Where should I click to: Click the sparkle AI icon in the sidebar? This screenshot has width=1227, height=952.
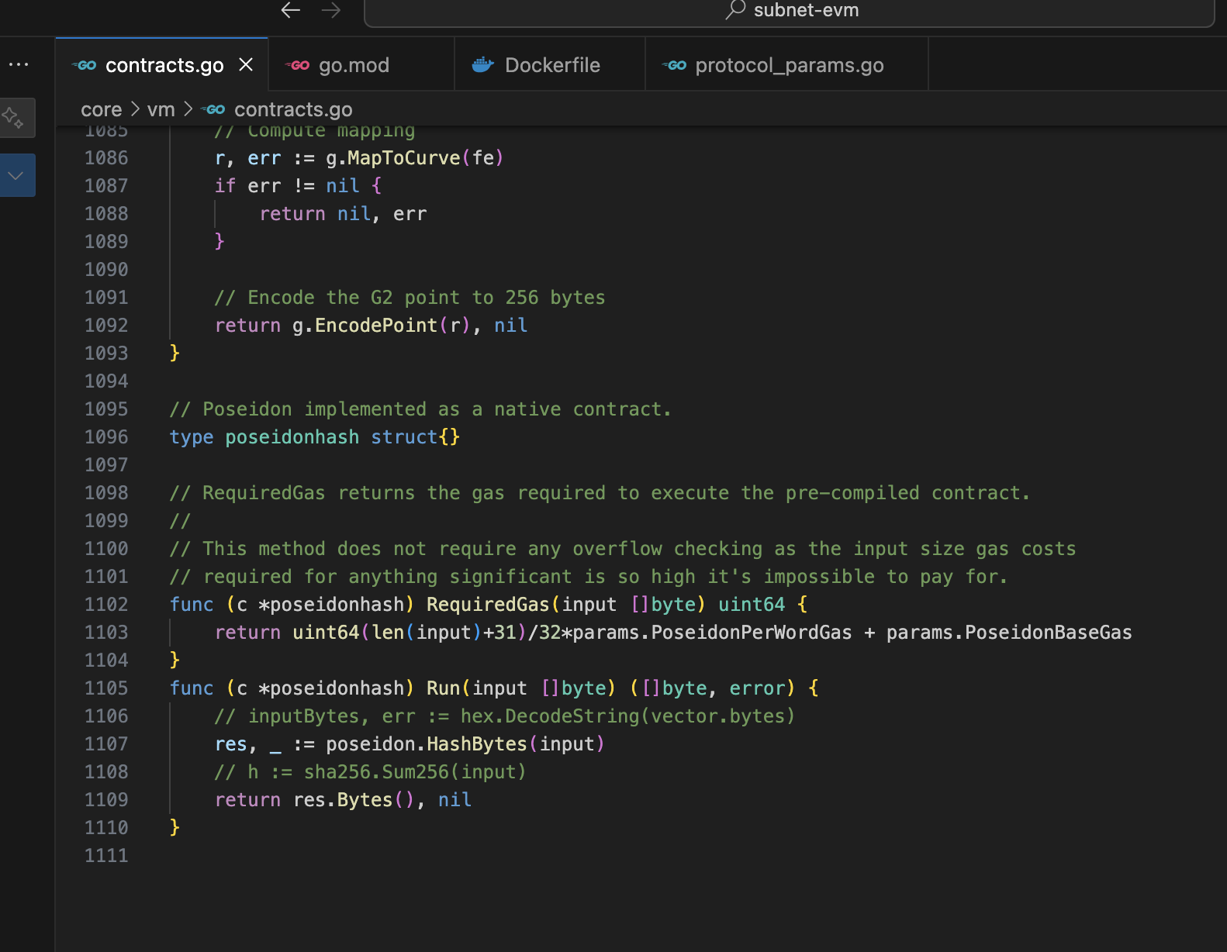pyautogui.click(x=13, y=118)
